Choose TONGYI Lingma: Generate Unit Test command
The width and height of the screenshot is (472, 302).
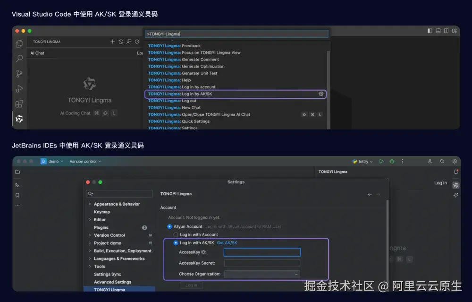236,73
